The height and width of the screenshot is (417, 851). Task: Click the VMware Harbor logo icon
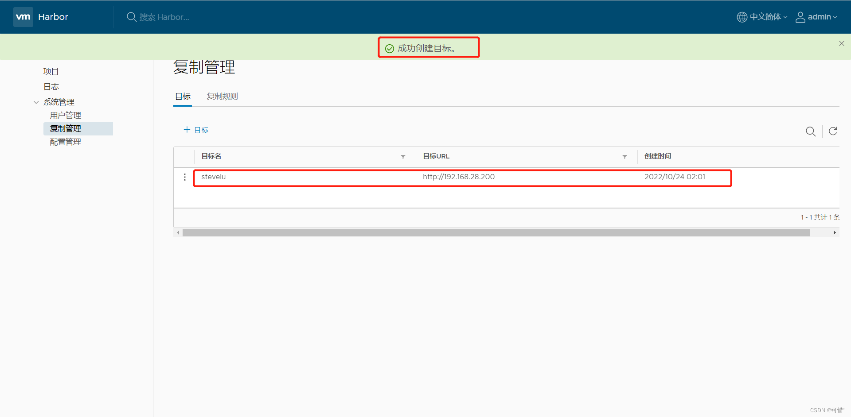point(23,17)
